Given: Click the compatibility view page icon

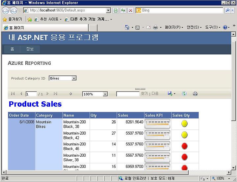Looking at the screenshot, I should point(116,11).
